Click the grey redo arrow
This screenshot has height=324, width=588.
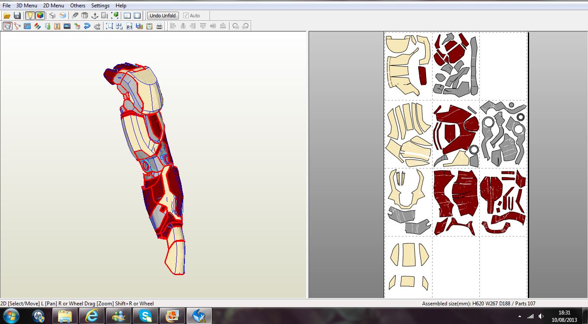point(97,26)
